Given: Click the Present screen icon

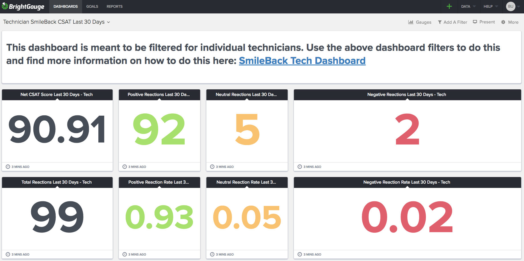Looking at the screenshot, I should pyautogui.click(x=475, y=22).
